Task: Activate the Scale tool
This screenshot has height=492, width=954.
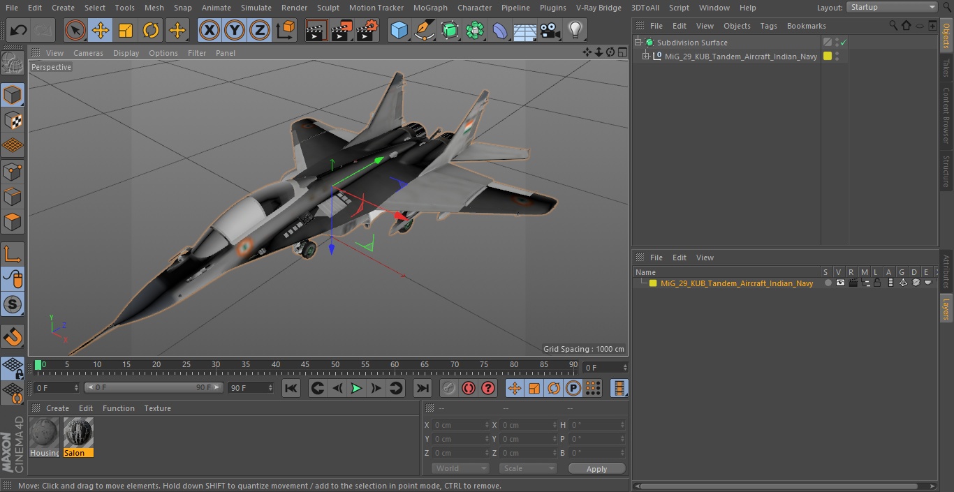Action: (x=126, y=30)
